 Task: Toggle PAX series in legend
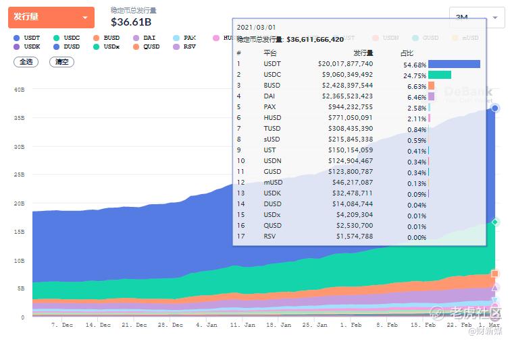[184, 38]
